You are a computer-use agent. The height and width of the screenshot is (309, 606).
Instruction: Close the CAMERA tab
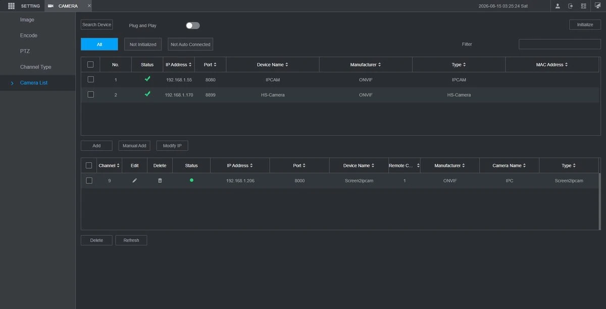click(89, 6)
